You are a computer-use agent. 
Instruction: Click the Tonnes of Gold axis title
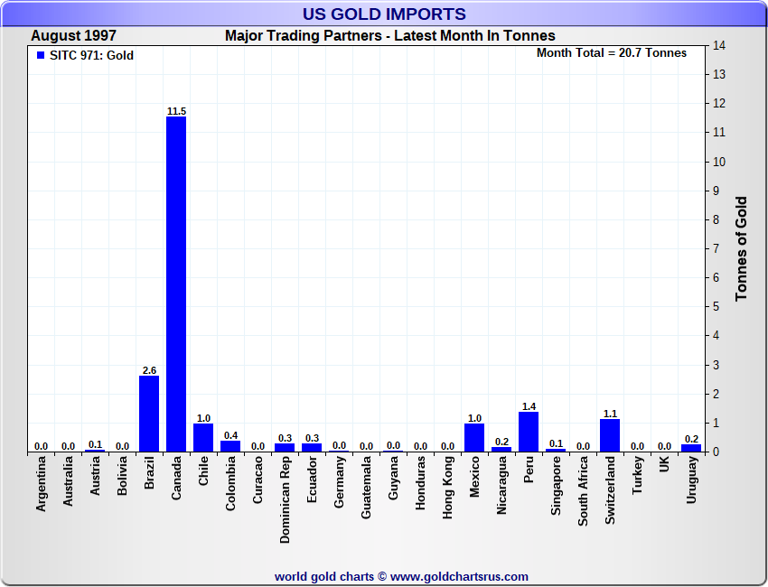[741, 248]
